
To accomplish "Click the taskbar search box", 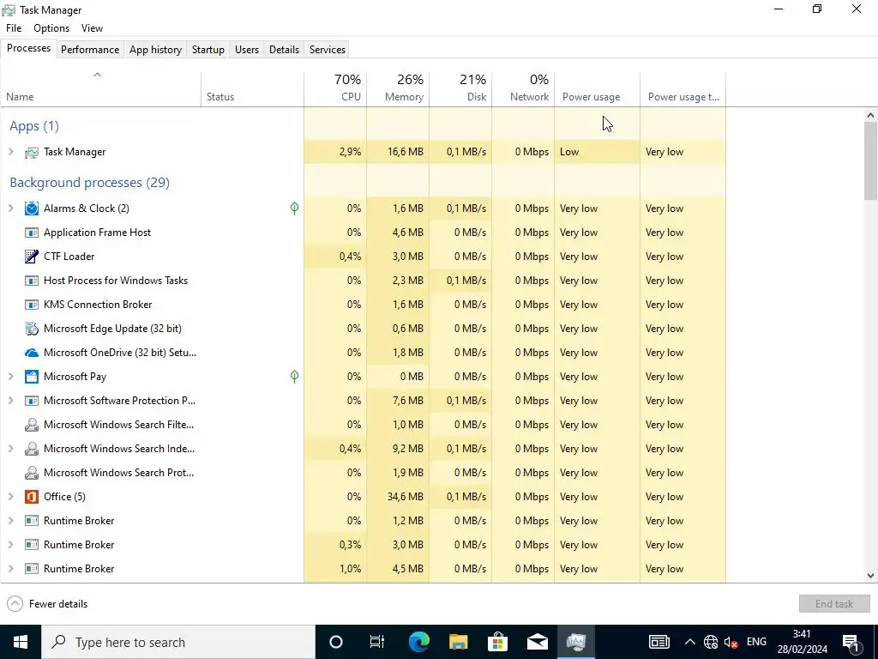I will point(178,642).
